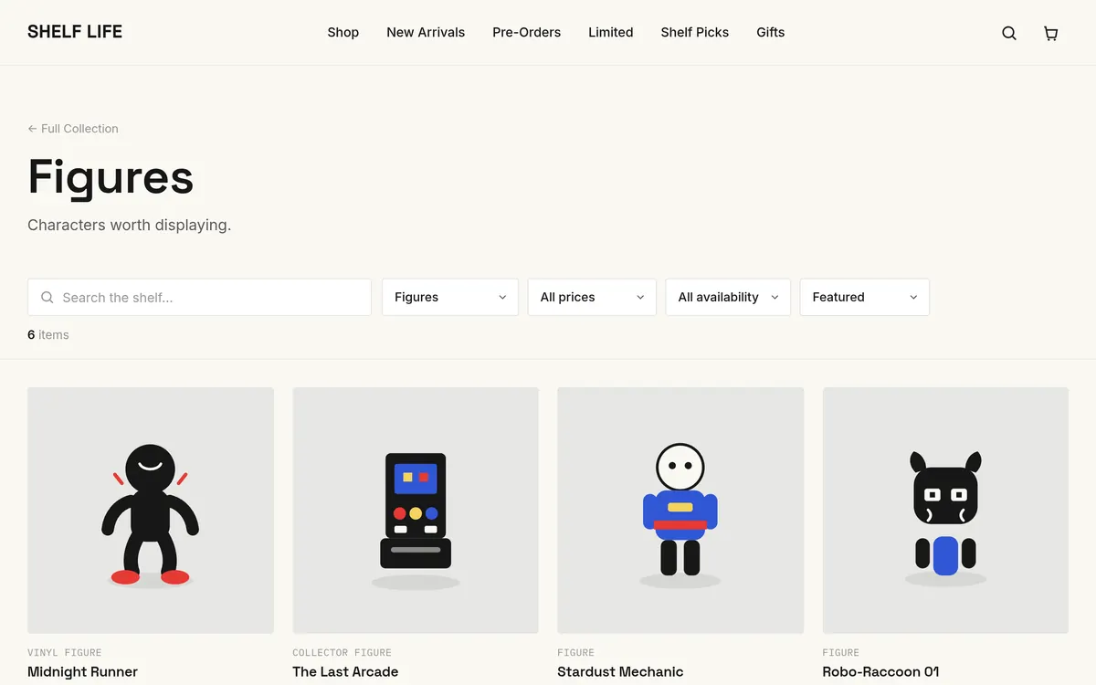
Task: Open the New Arrivals page
Action: coord(426,32)
